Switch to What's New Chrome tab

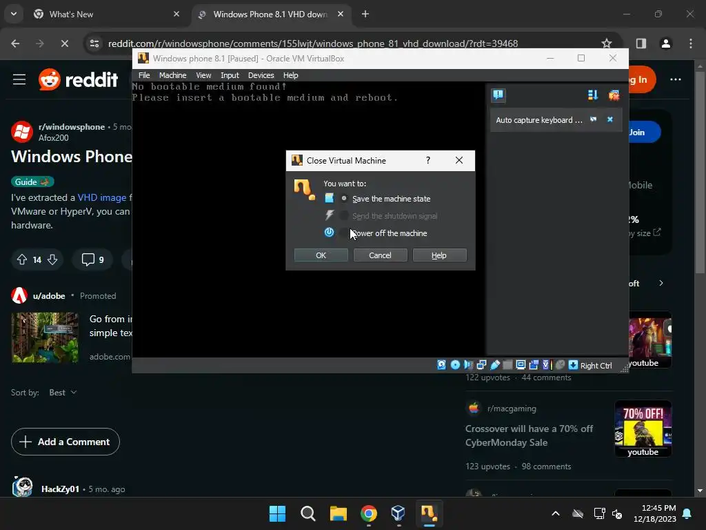[107, 14]
